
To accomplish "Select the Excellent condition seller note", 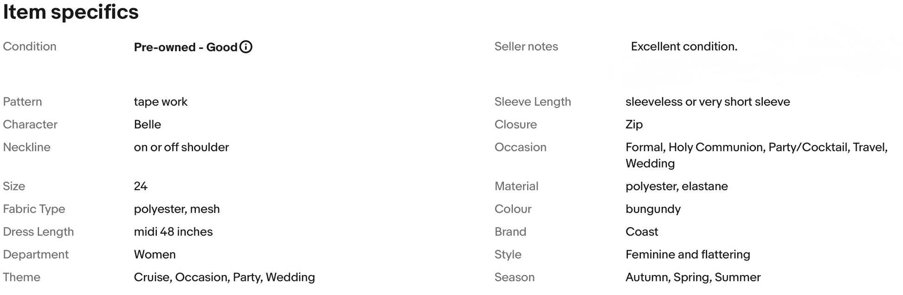I will click(x=684, y=46).
